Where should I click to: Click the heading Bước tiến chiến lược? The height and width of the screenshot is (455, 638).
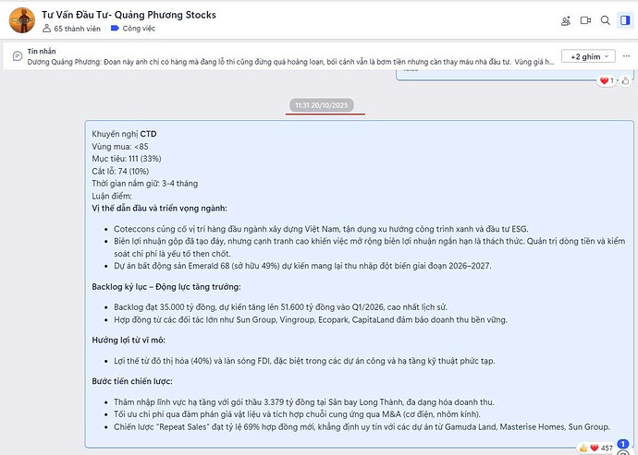pyautogui.click(x=132, y=381)
